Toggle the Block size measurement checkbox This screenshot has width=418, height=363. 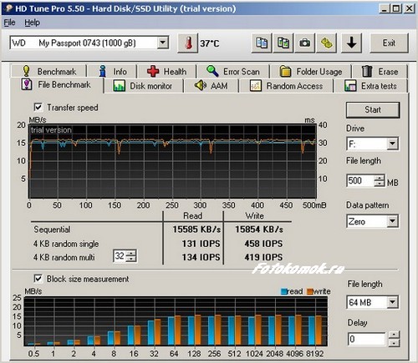pyautogui.click(x=38, y=279)
